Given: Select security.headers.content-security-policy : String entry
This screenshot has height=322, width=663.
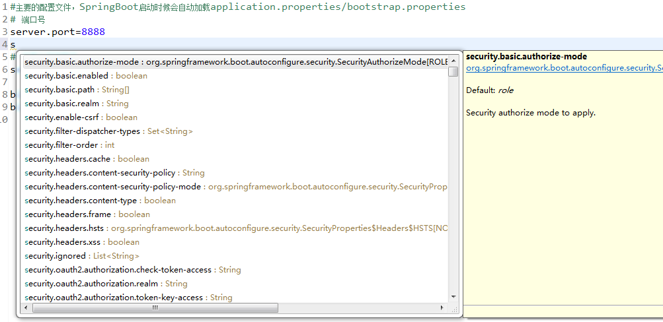Looking at the screenshot, I should pyautogui.click(x=235, y=173).
